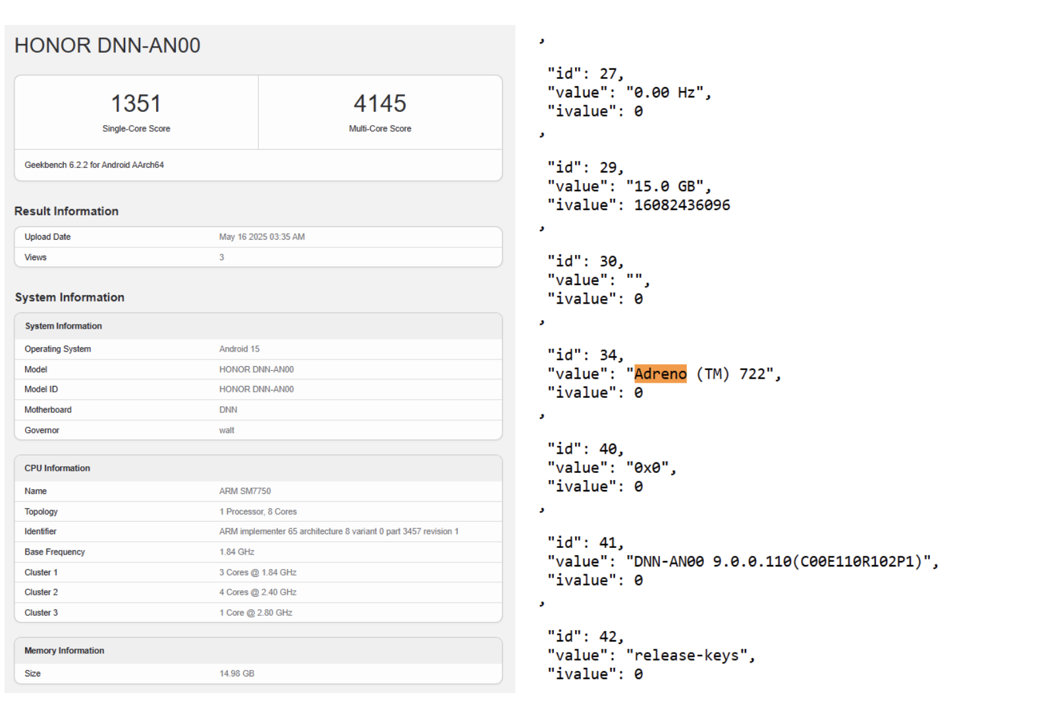Click the Geekbench 6.2.2 for Android text
Screen dimensions: 1038x706
tap(94, 165)
